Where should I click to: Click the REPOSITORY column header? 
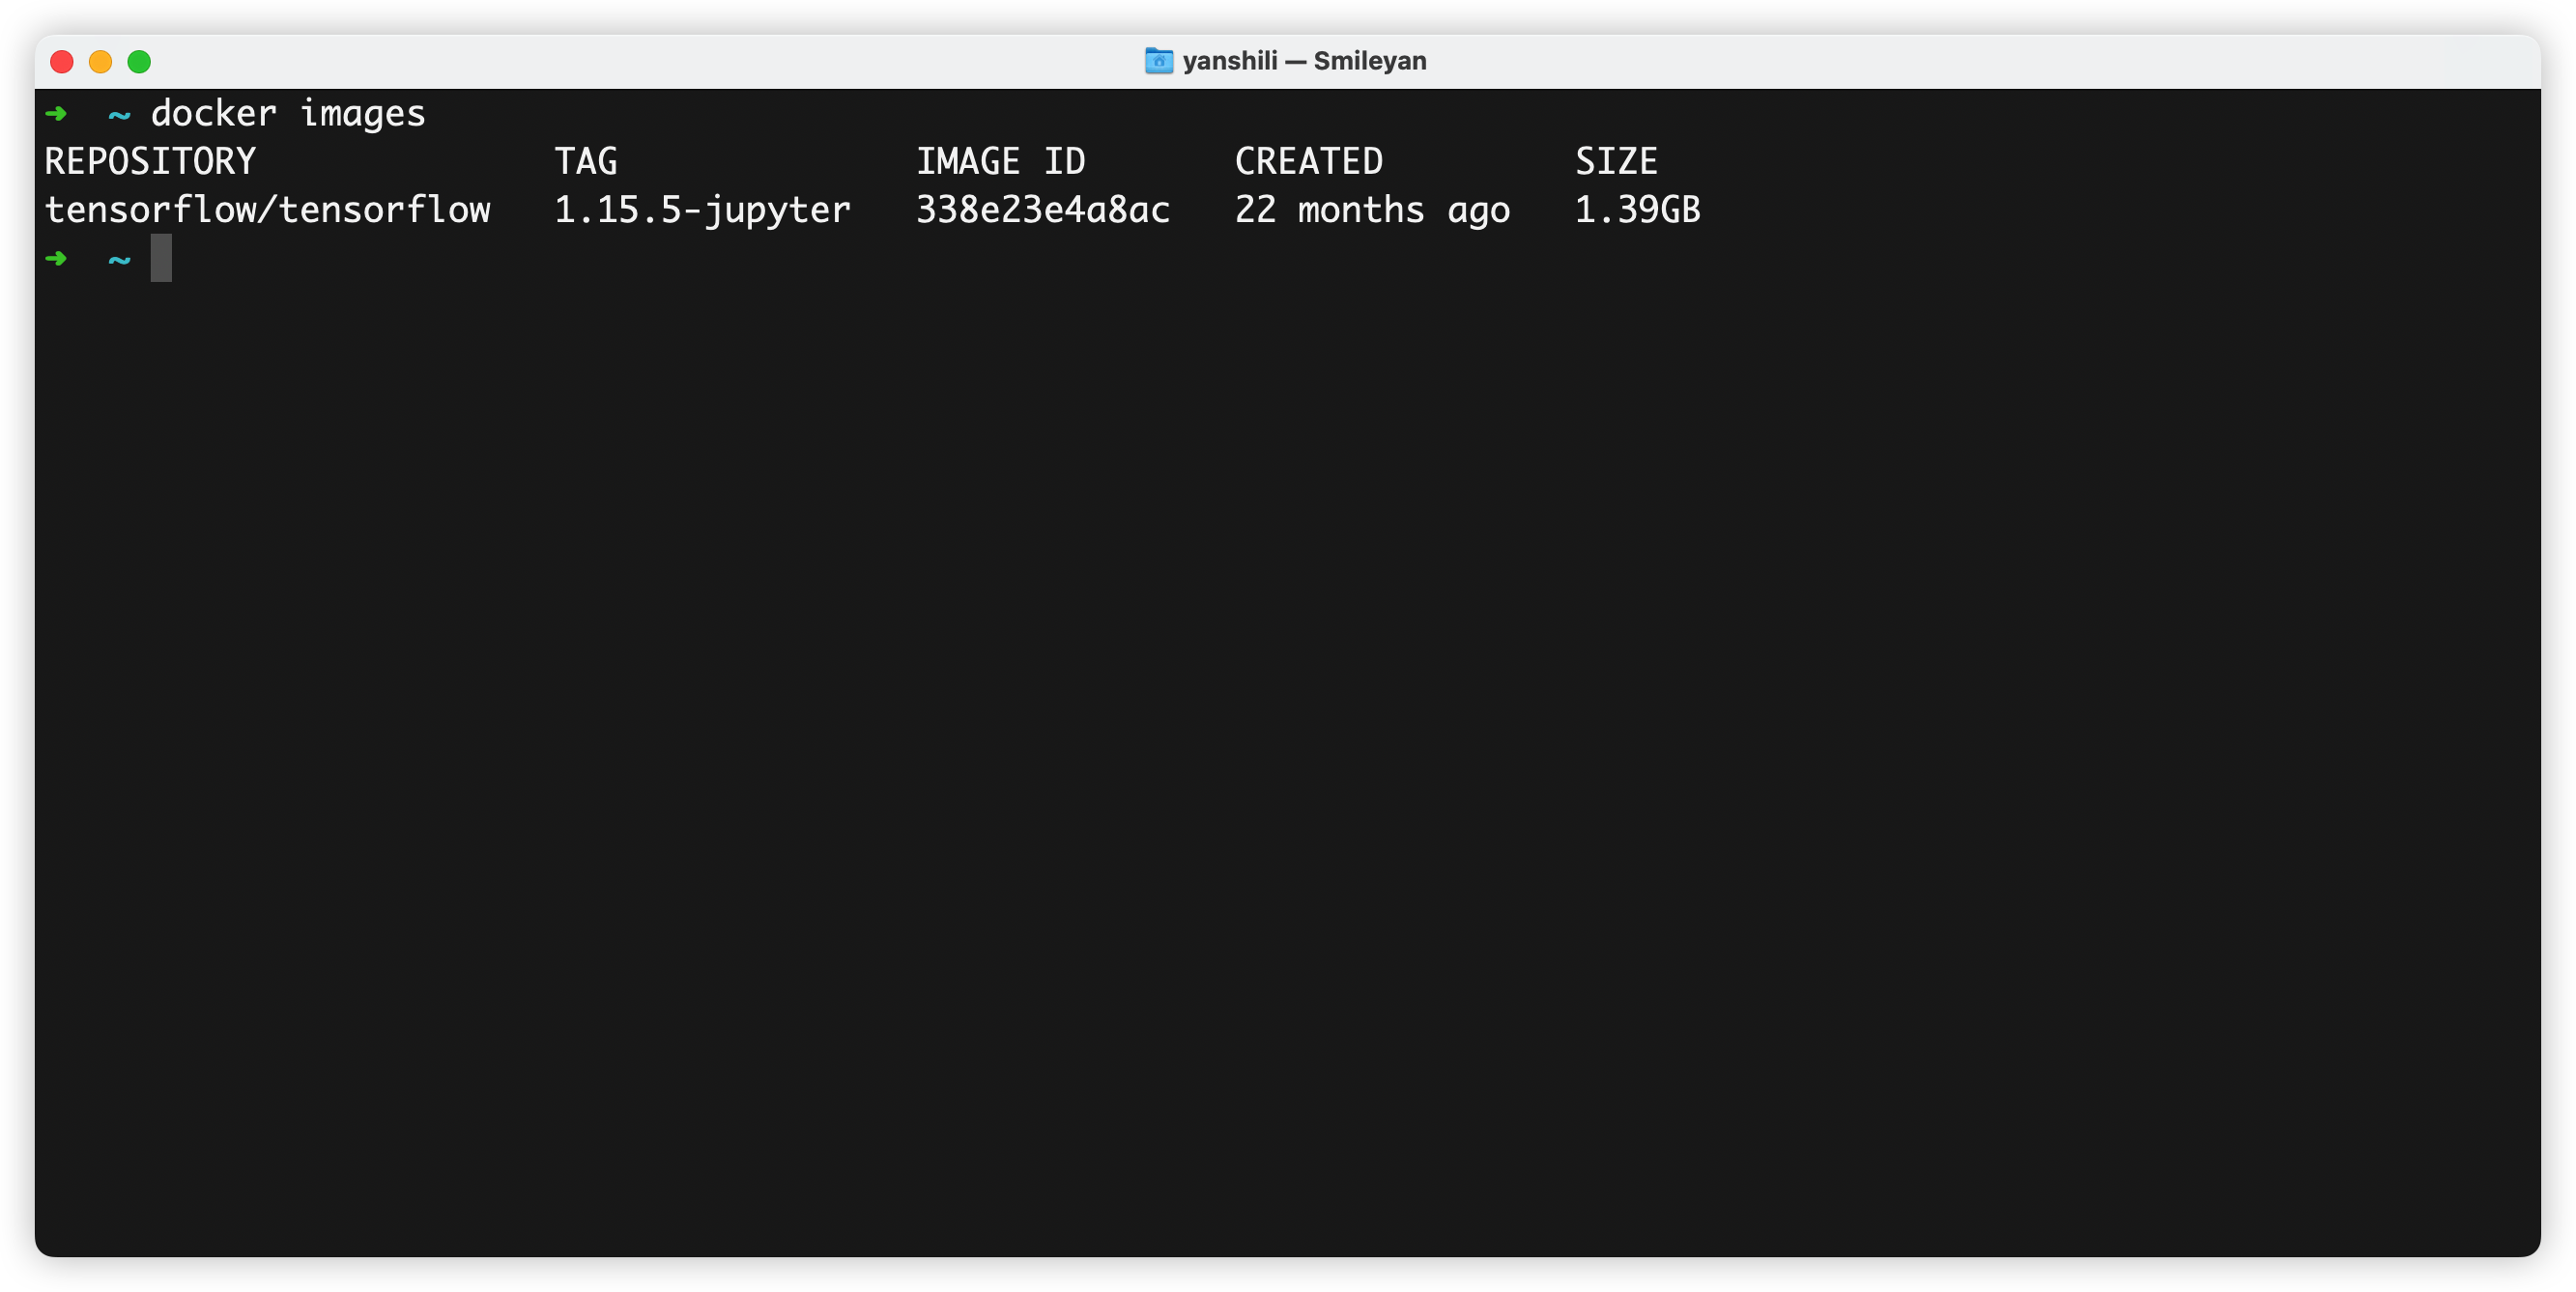pos(150,161)
